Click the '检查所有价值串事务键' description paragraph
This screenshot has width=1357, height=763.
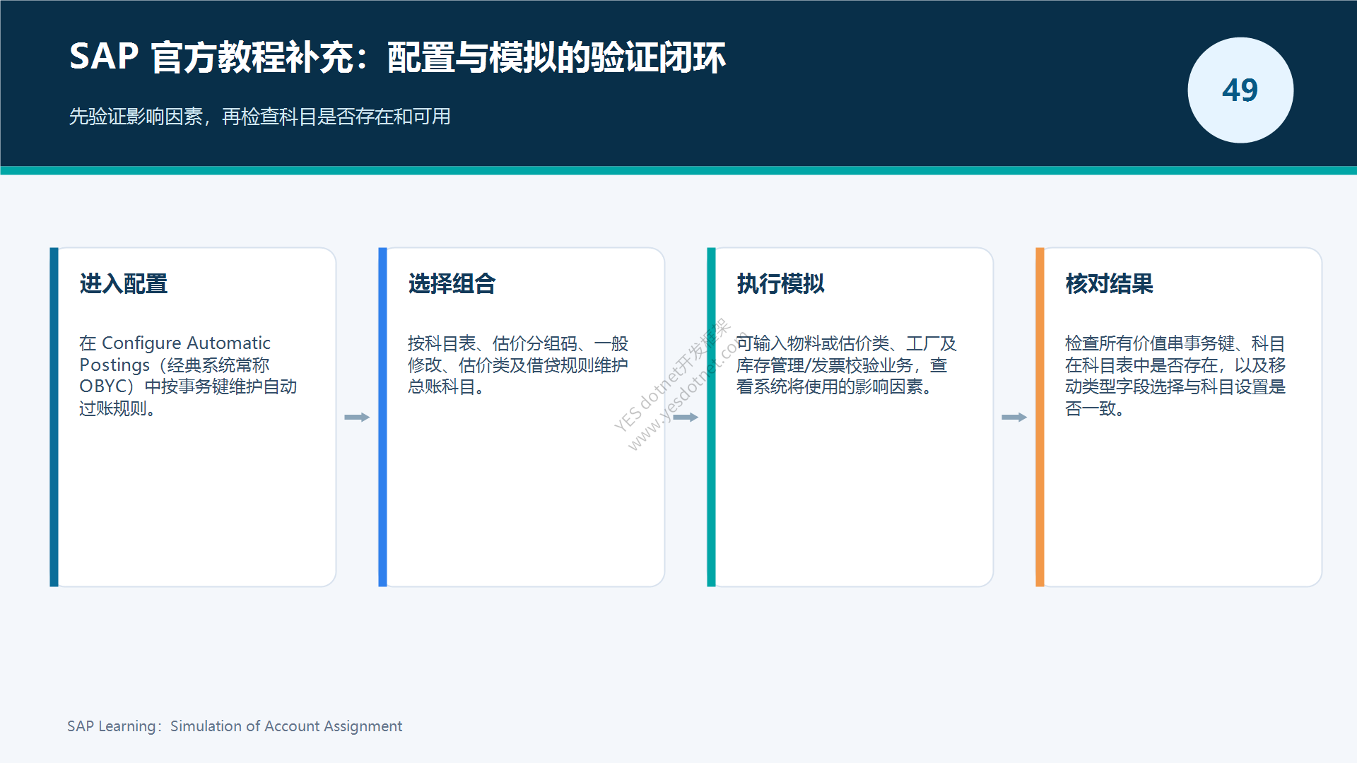(x=1175, y=376)
